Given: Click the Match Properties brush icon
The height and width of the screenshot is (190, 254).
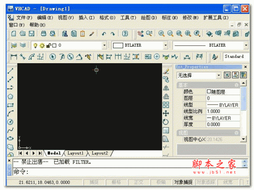Looking at the screenshot, I should click(x=91, y=34).
